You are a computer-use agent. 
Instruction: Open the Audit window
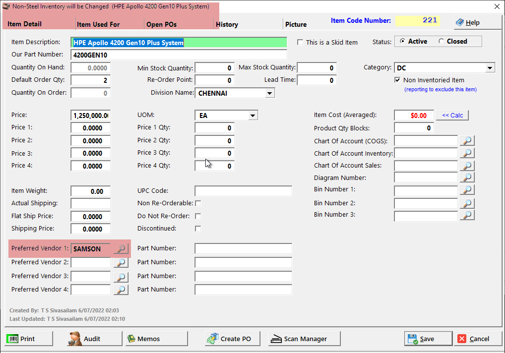click(x=95, y=339)
